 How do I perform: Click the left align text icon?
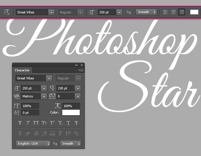(x=165, y=12)
